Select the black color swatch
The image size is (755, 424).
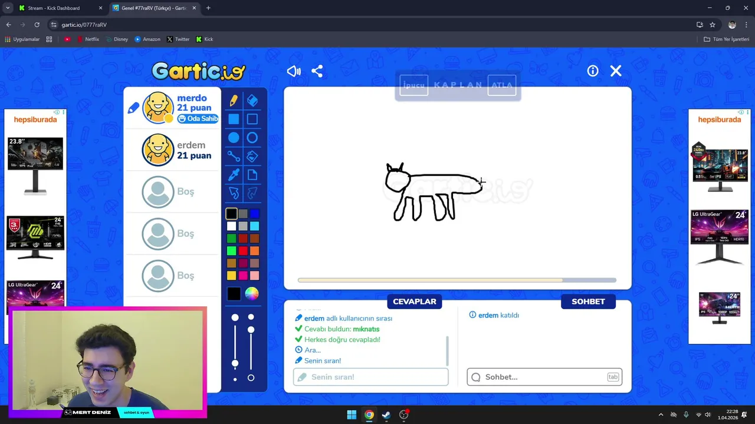point(231,214)
